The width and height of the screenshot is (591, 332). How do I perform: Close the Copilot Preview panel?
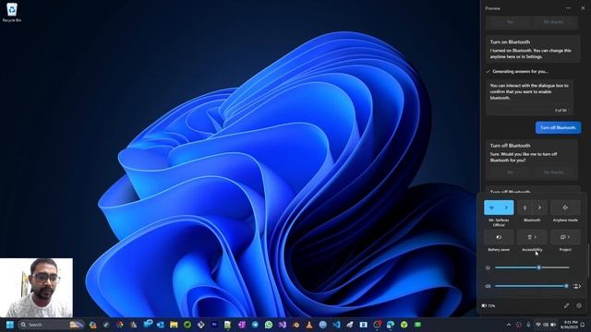pyautogui.click(x=583, y=8)
